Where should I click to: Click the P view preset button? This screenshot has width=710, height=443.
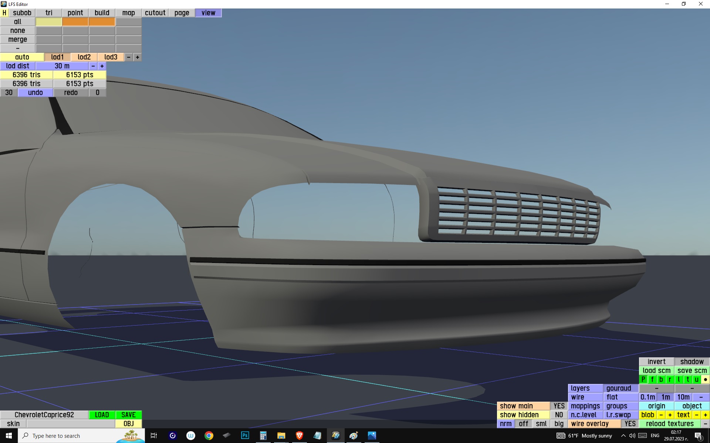pos(643,380)
